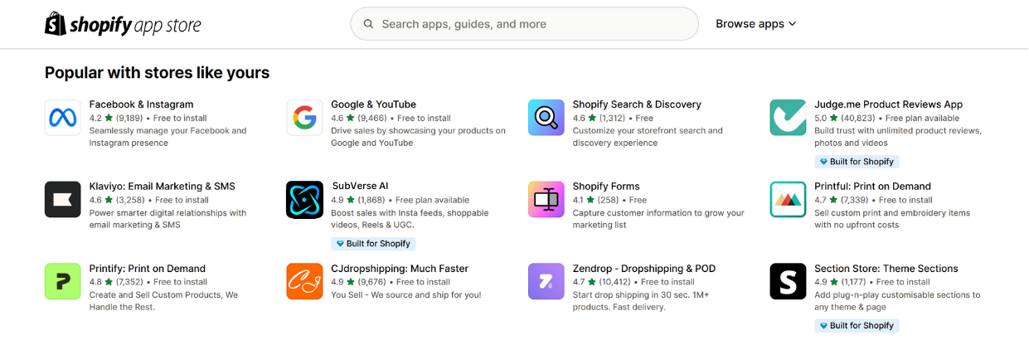Open Google & YouTube app title link

point(373,104)
